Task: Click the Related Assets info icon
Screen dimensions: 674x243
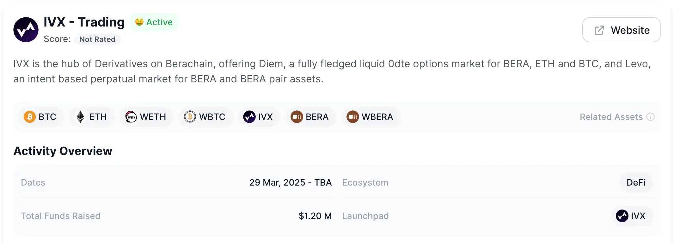Action: coord(650,117)
